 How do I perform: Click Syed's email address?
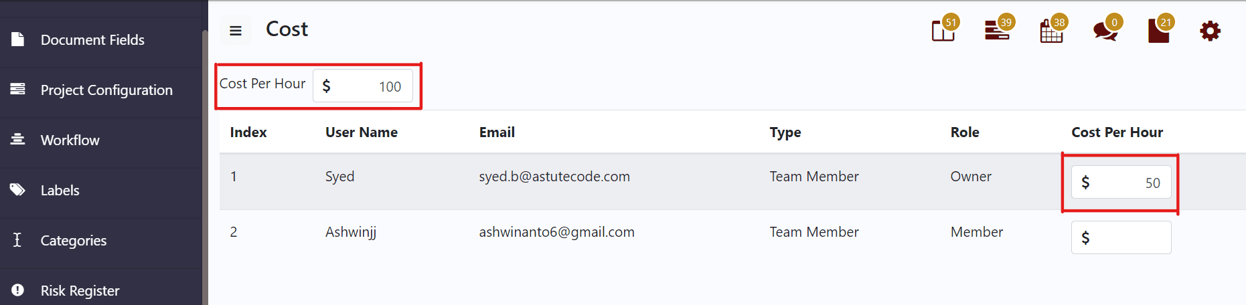(554, 177)
